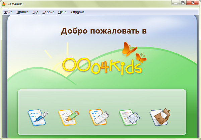201x140 pixels.
Task: Open the Окно menu
Action: pyautogui.click(x=62, y=12)
